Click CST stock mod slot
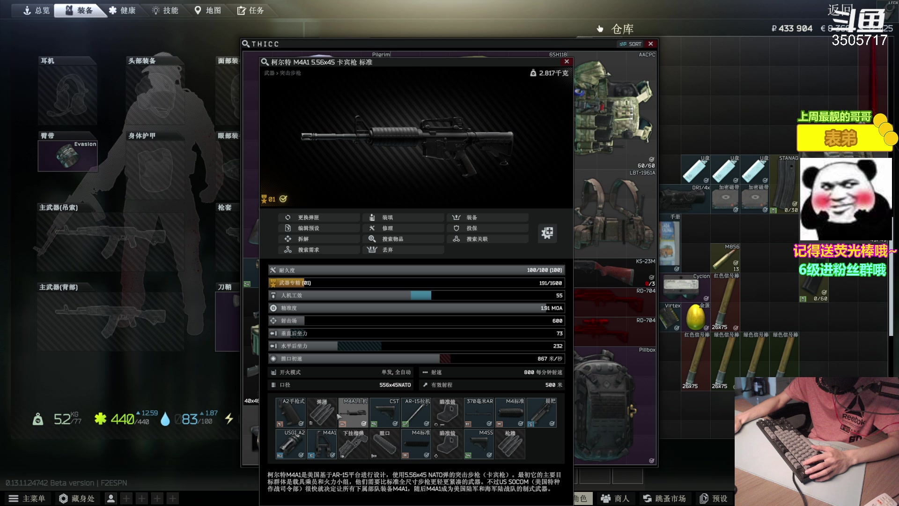The image size is (899, 506). (x=384, y=412)
